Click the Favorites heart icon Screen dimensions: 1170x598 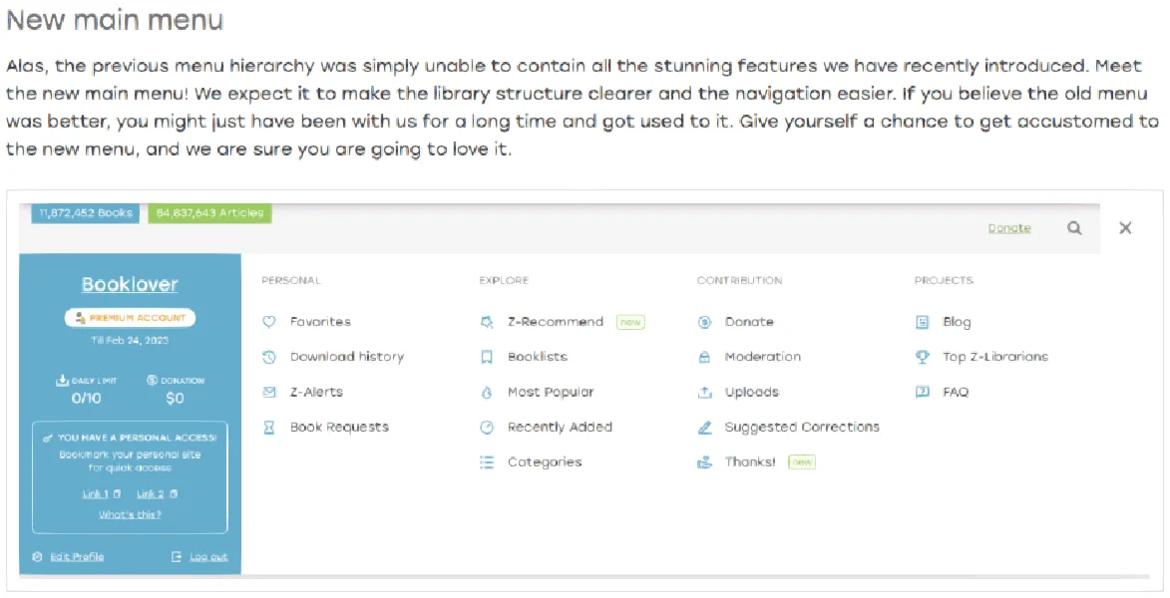point(269,322)
